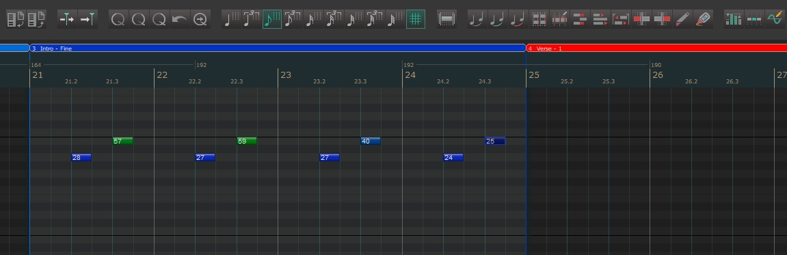The image size is (787, 255).
Task: Select the velocity 27 note in bar 22
Action: point(205,158)
